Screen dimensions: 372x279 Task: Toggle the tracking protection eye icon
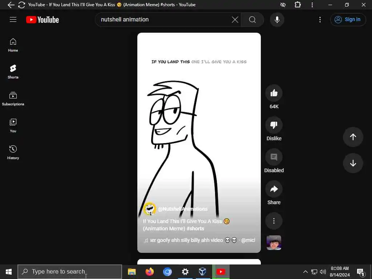(283, 5)
